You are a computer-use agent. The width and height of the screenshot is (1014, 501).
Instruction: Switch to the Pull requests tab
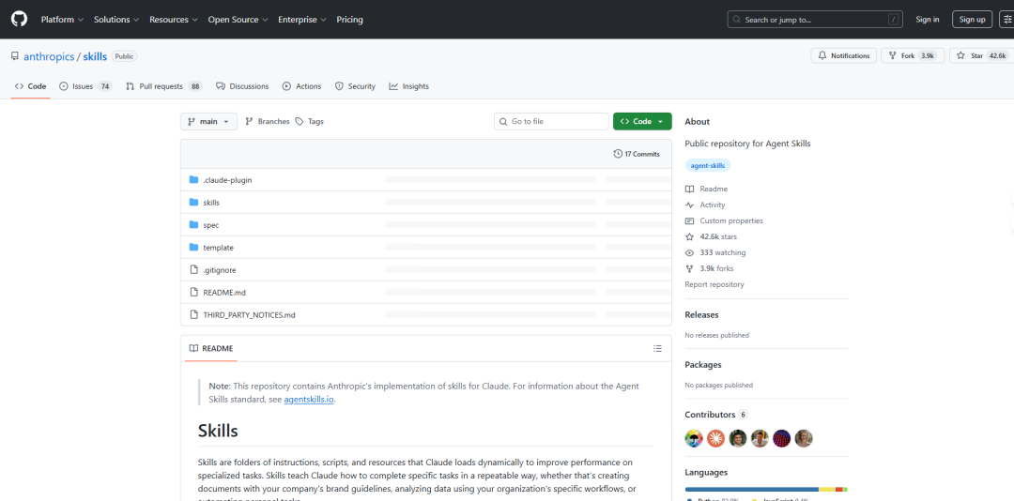click(164, 86)
